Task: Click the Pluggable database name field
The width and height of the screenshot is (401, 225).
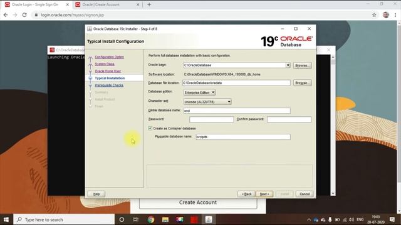Action: click(243, 137)
